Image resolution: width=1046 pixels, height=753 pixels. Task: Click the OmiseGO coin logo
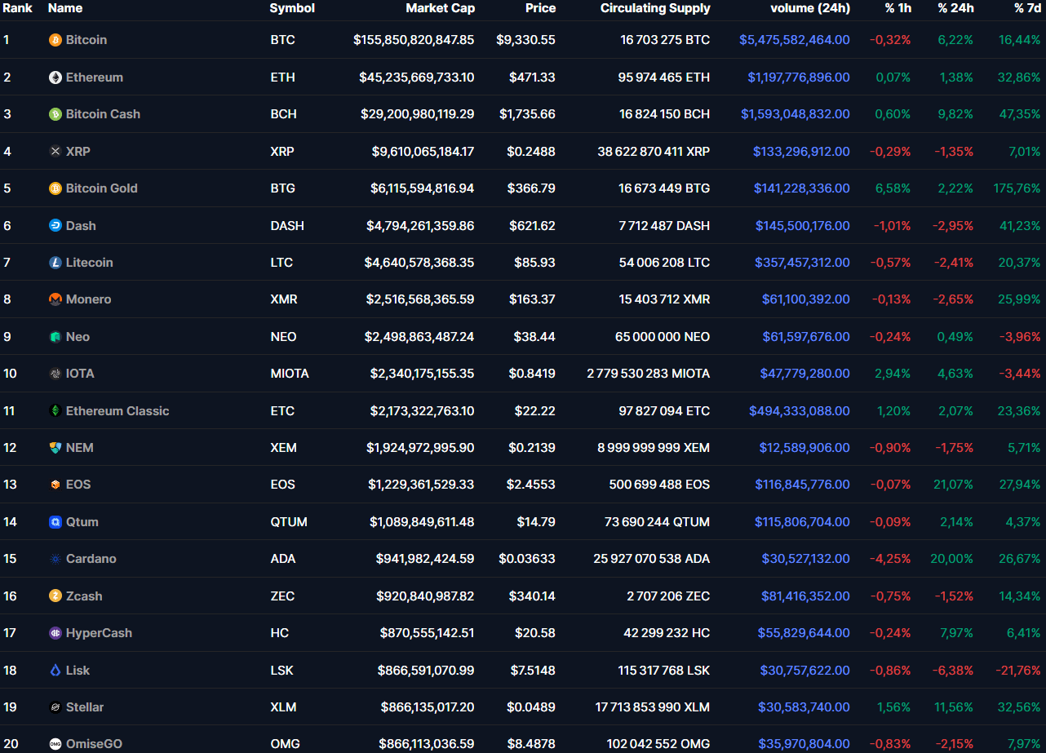pos(55,744)
